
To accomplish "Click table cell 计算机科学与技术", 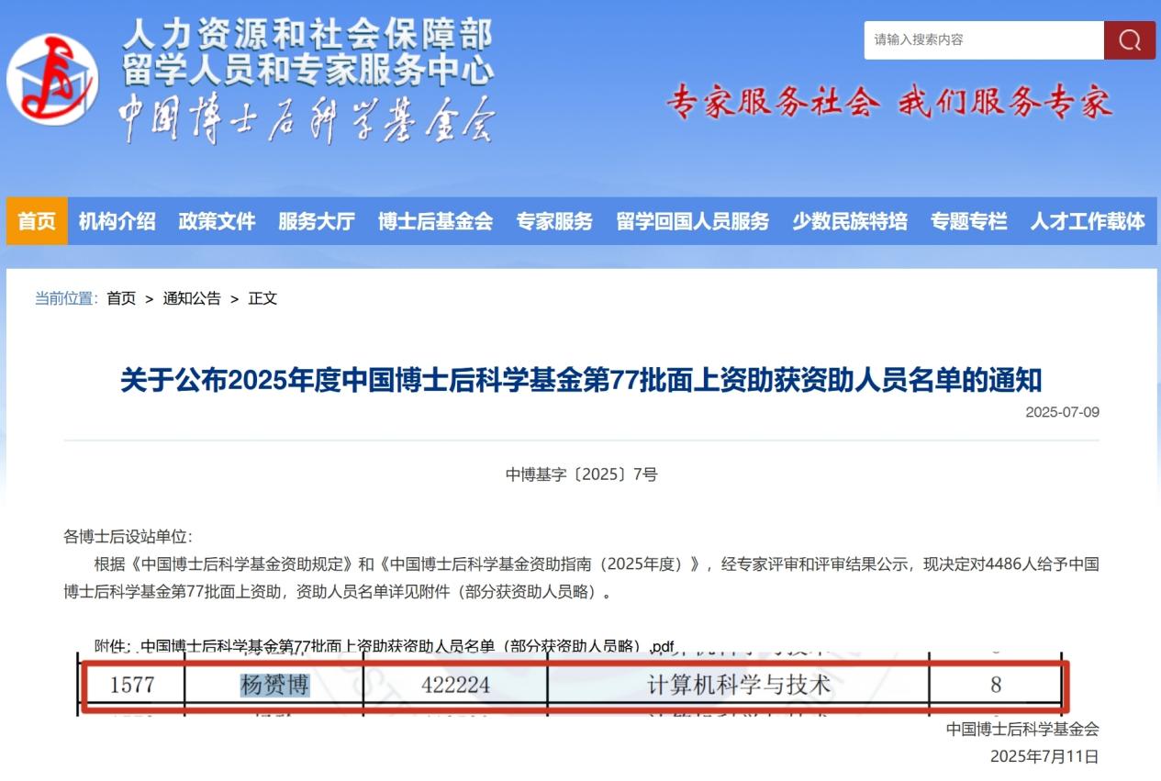I will [738, 685].
